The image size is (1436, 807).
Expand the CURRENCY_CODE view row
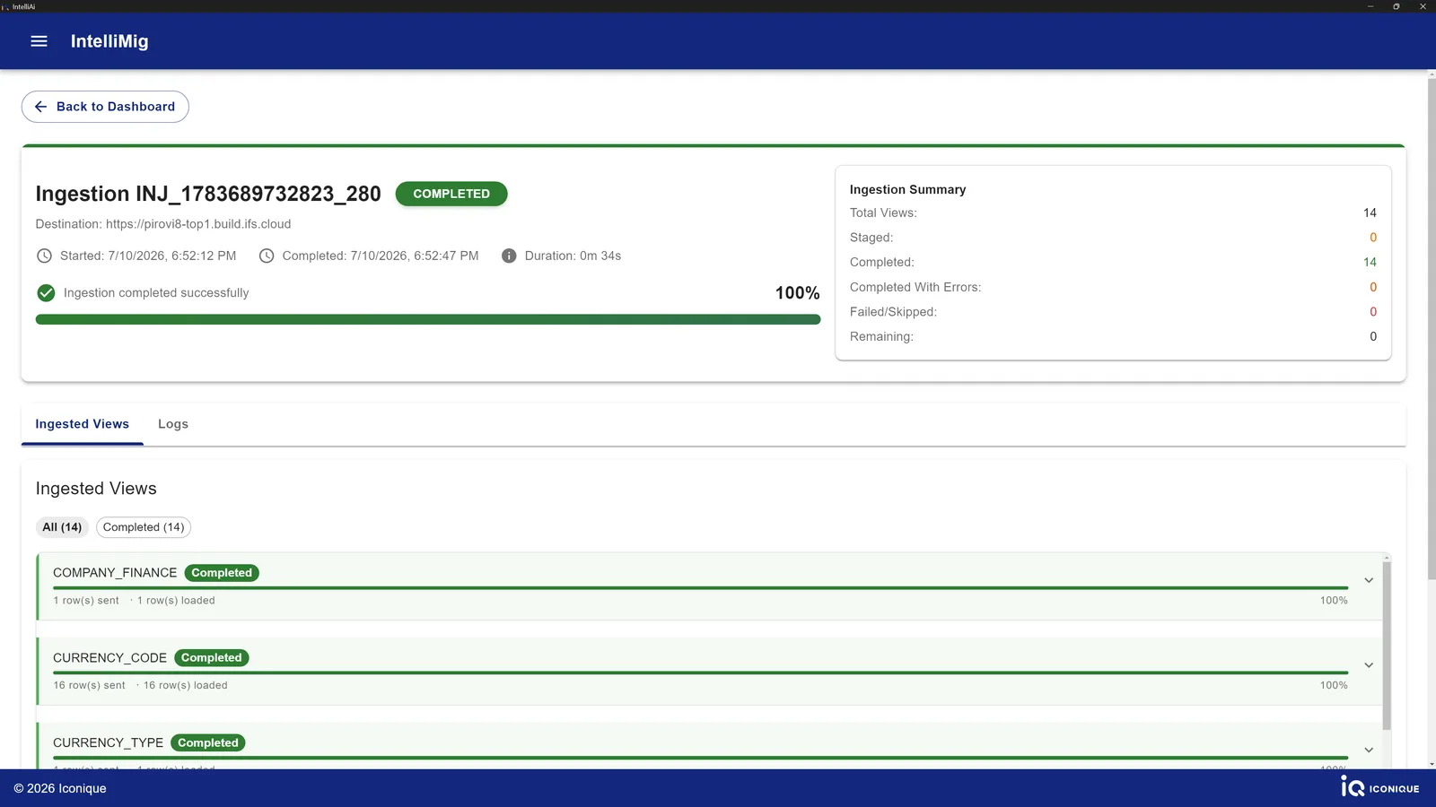(x=1369, y=665)
